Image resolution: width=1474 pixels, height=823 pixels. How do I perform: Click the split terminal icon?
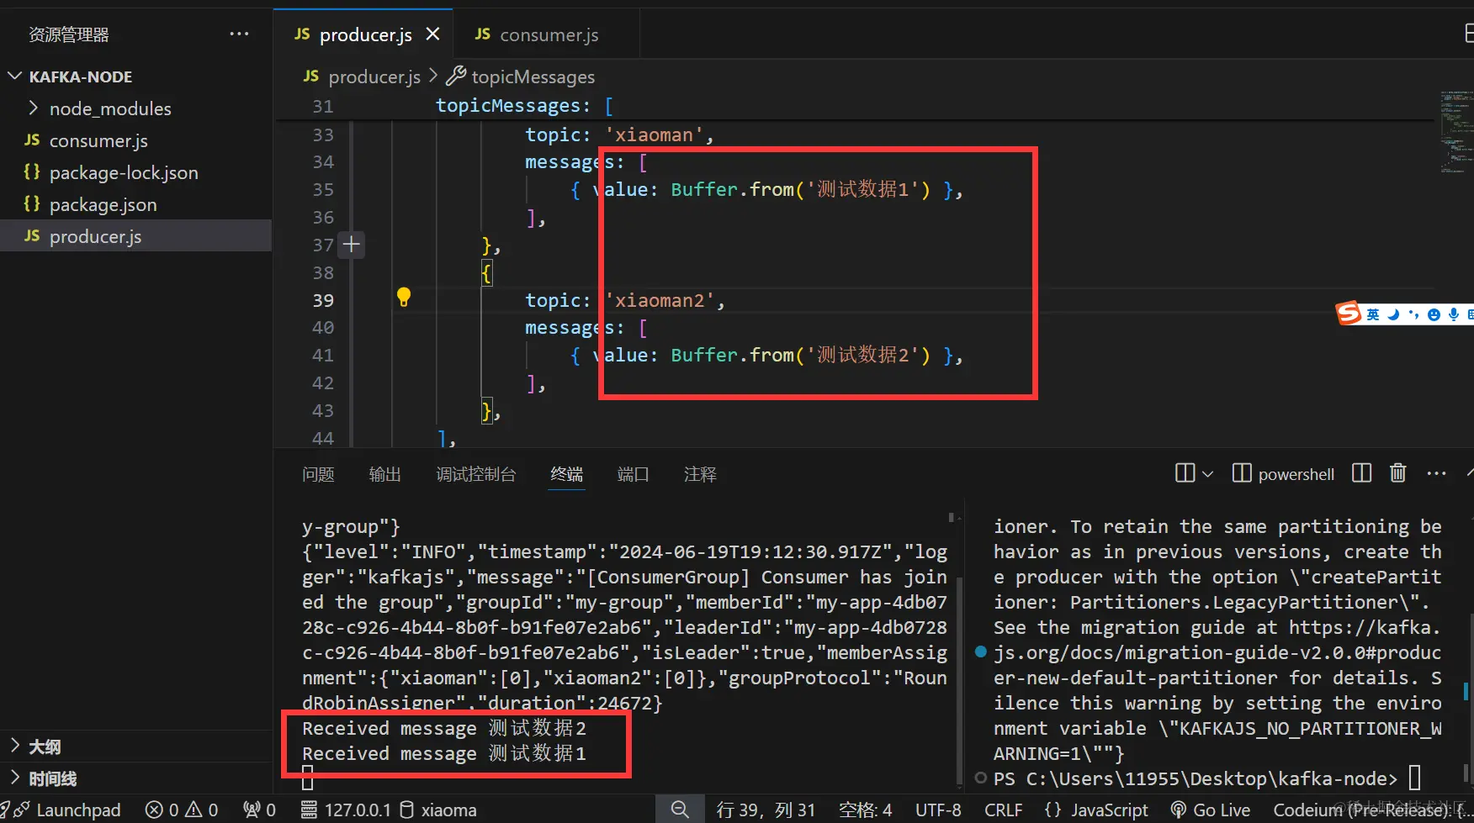coord(1185,473)
